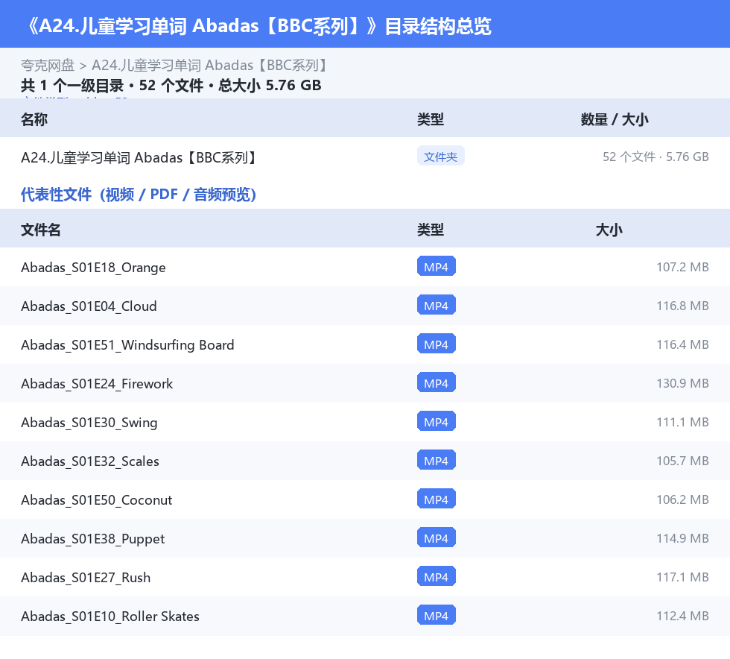Click MP4 badge for Abadas_S01E30_Swing
The image size is (730, 659).
point(437,421)
